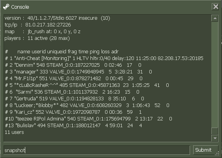This screenshot has width=222, height=158.
Task: Close the Console window
Action: point(216,6)
